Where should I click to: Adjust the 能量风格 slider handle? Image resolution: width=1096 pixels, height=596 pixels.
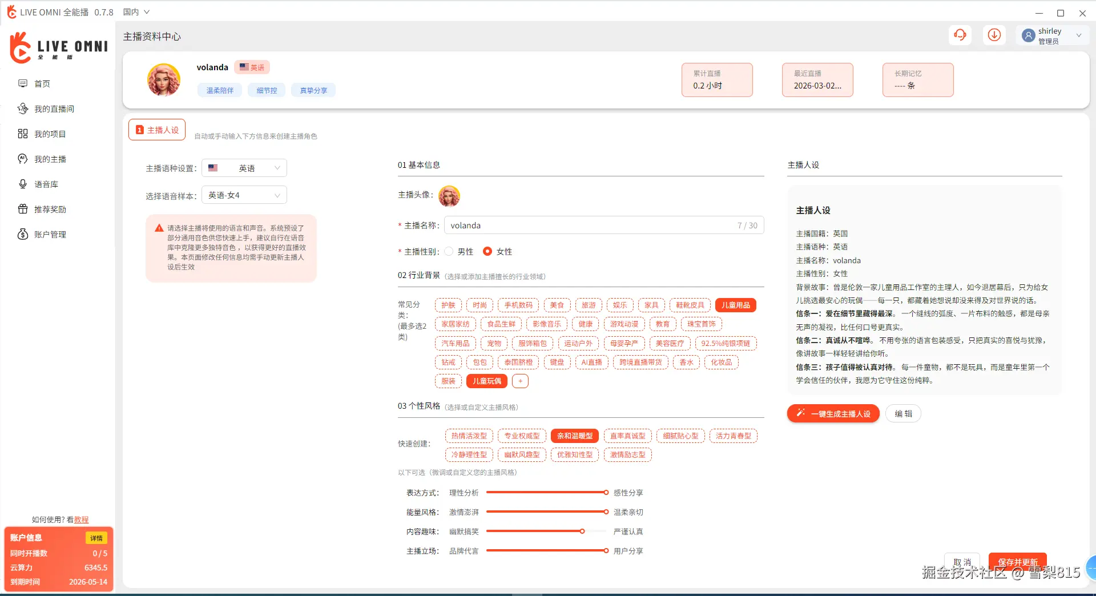[606, 512]
